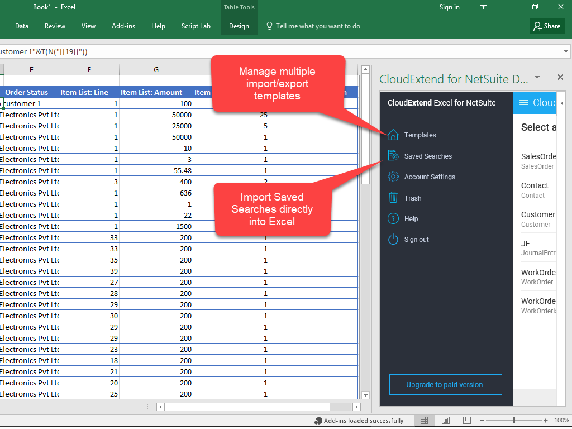Image resolution: width=572 pixels, height=429 pixels.
Task: Click the horizontal scrollbar right arrow
Action: (357, 407)
